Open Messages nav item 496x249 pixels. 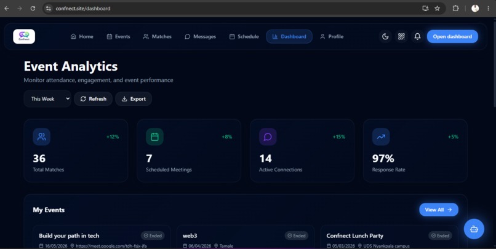coord(200,37)
